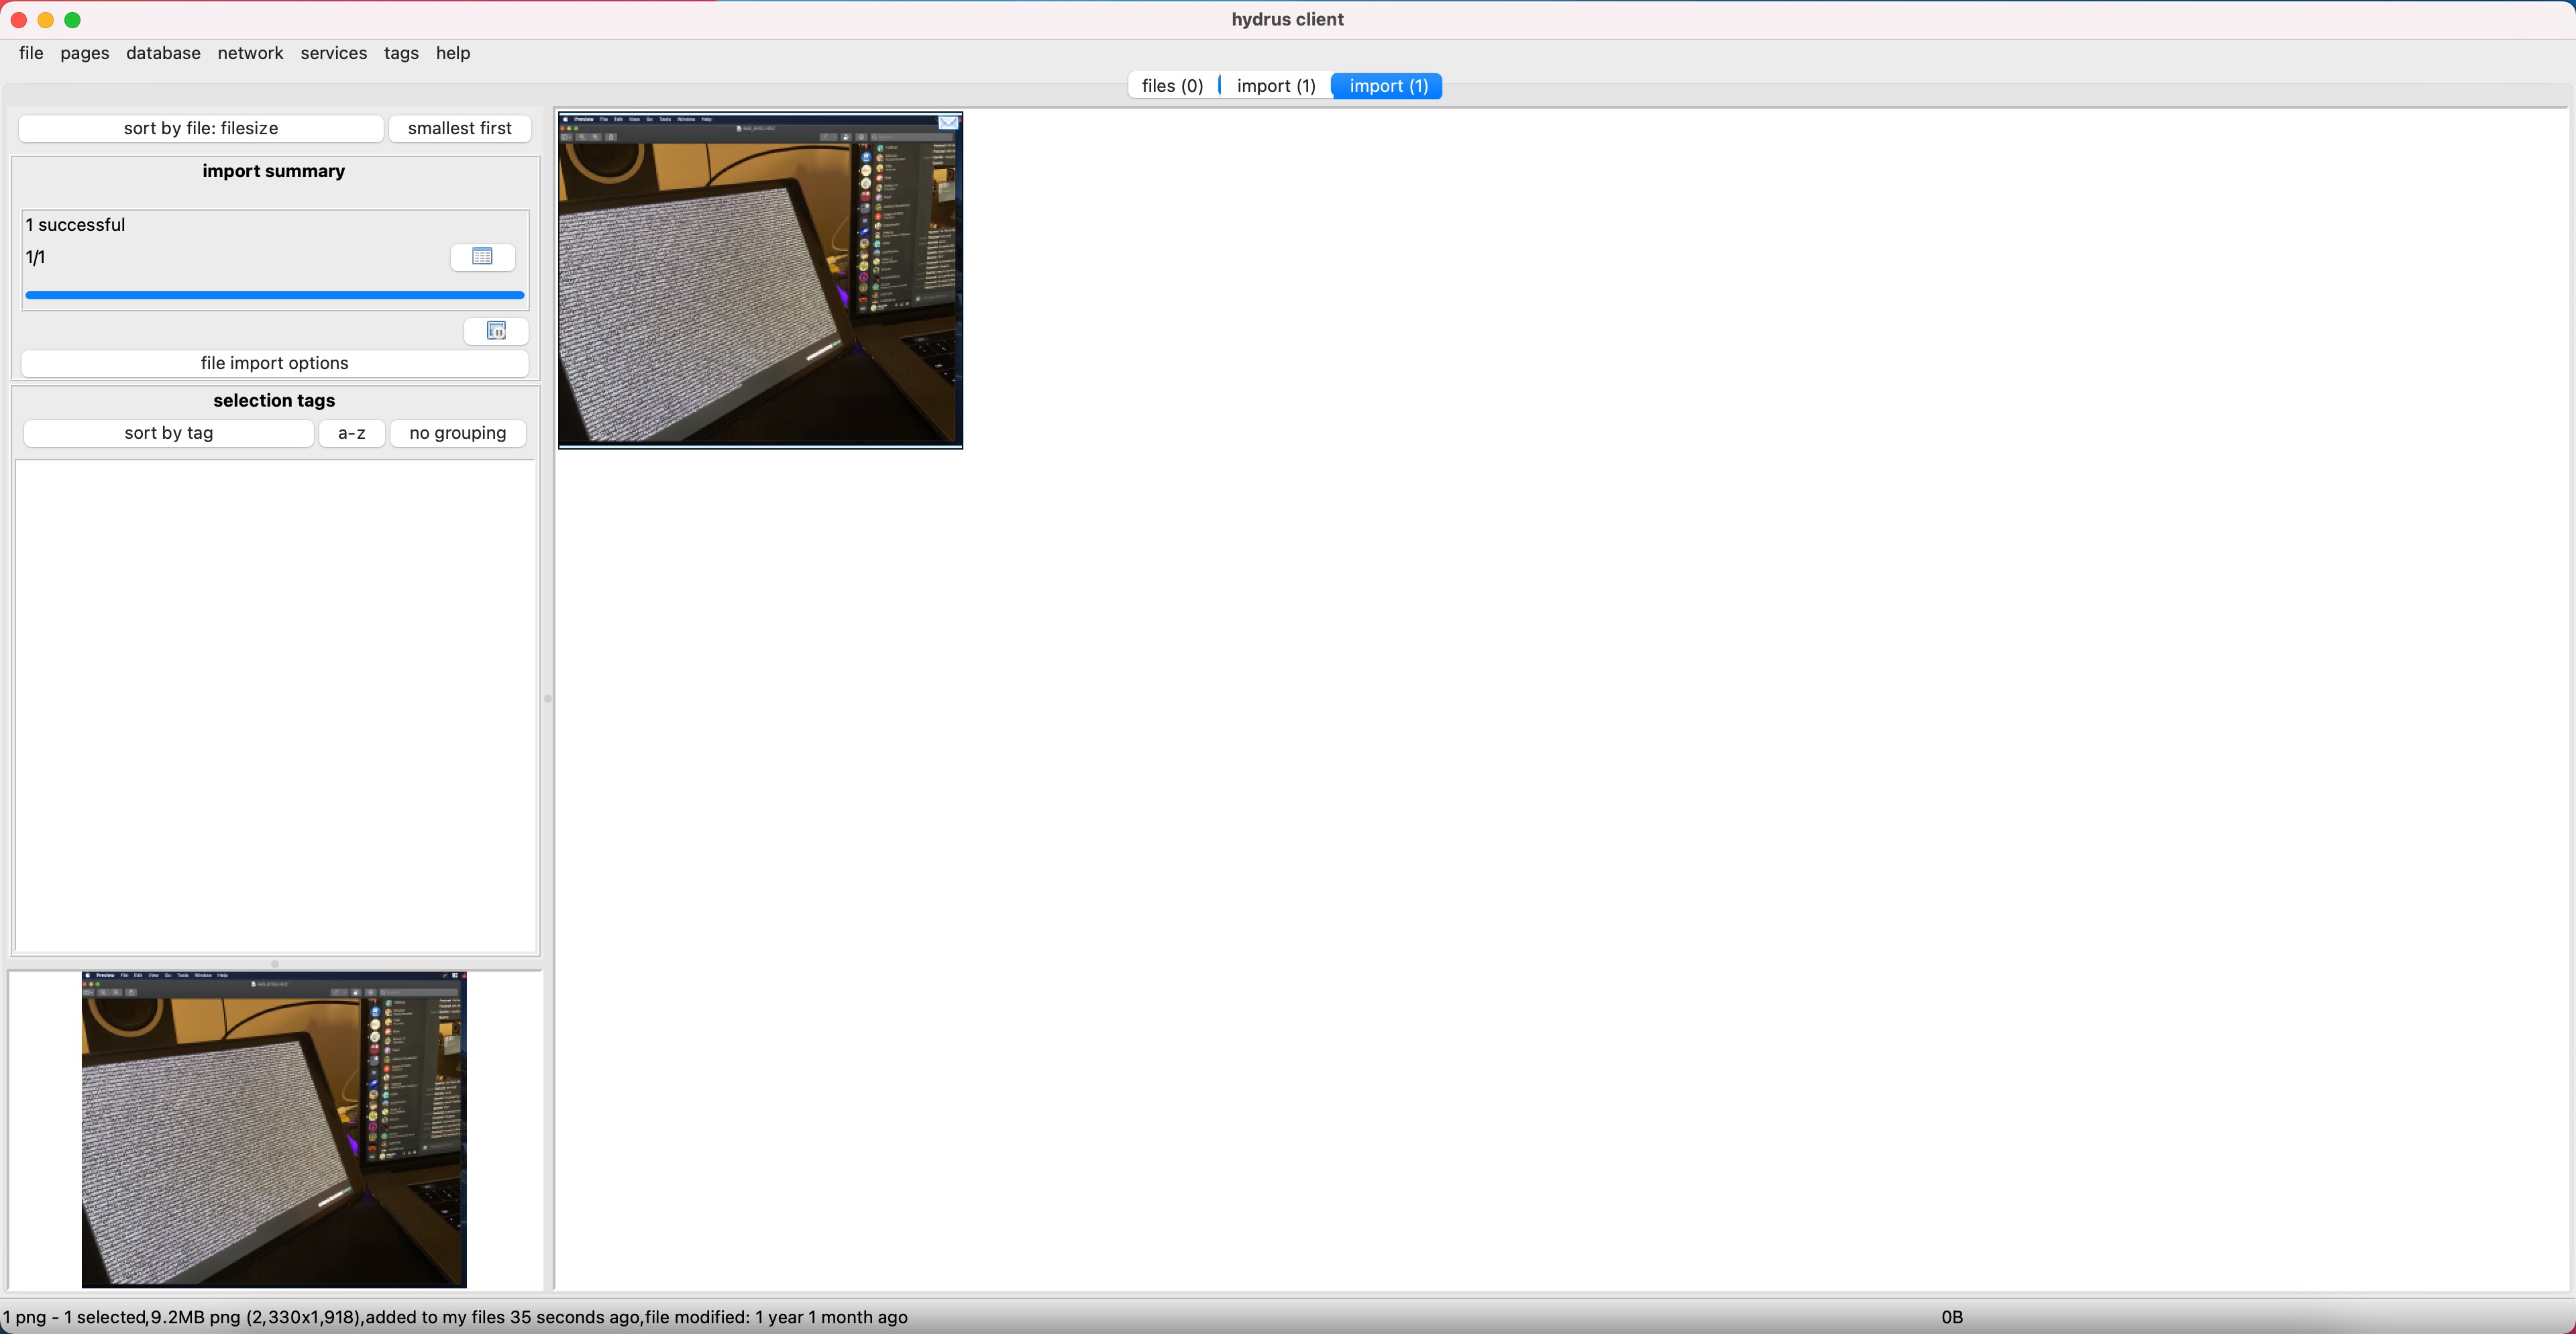Open the database menu
This screenshot has height=1334, width=2576.
[x=162, y=53]
